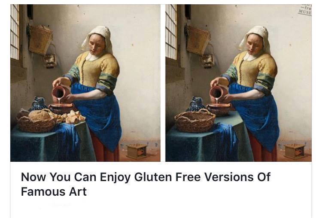Click the bread loaf in the left basket
The image size is (322, 218).
coord(39,115)
